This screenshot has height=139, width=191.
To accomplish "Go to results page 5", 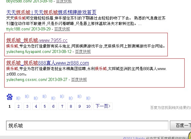I will pos(45,106).
